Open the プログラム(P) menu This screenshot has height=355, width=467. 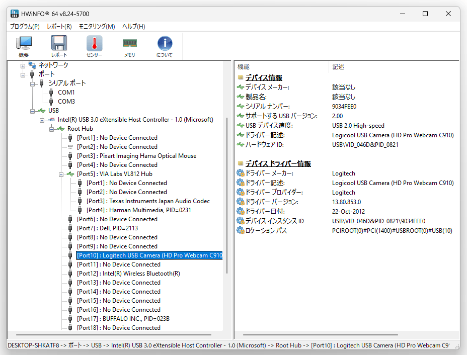pyautogui.click(x=25, y=27)
